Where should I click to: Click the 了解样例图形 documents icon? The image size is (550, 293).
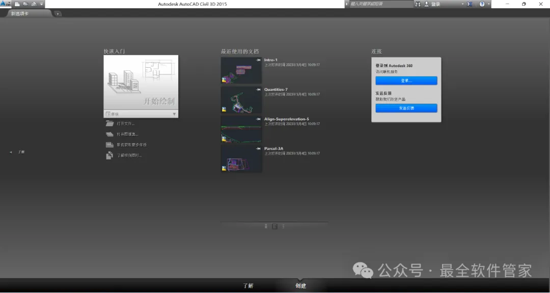tap(110, 155)
